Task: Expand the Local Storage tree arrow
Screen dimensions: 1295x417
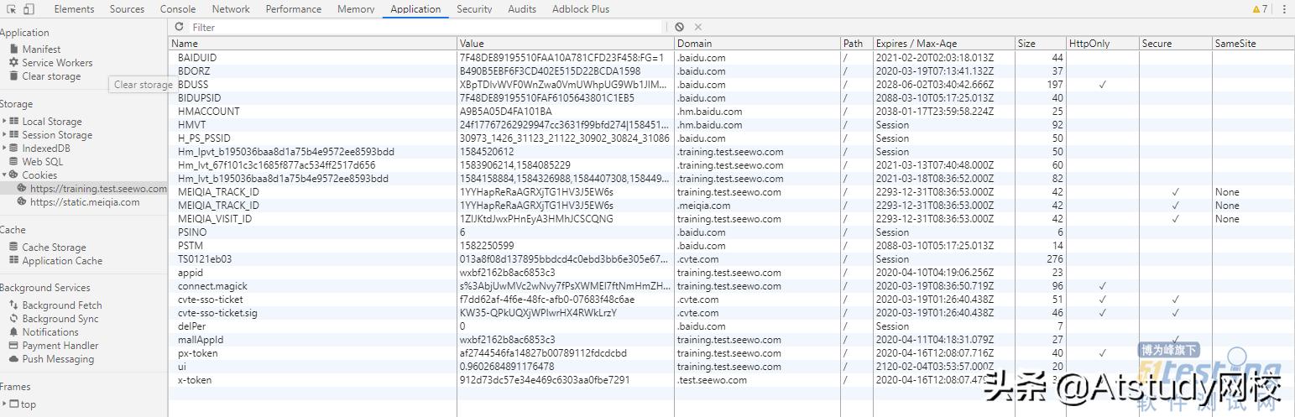Action: click(x=4, y=122)
